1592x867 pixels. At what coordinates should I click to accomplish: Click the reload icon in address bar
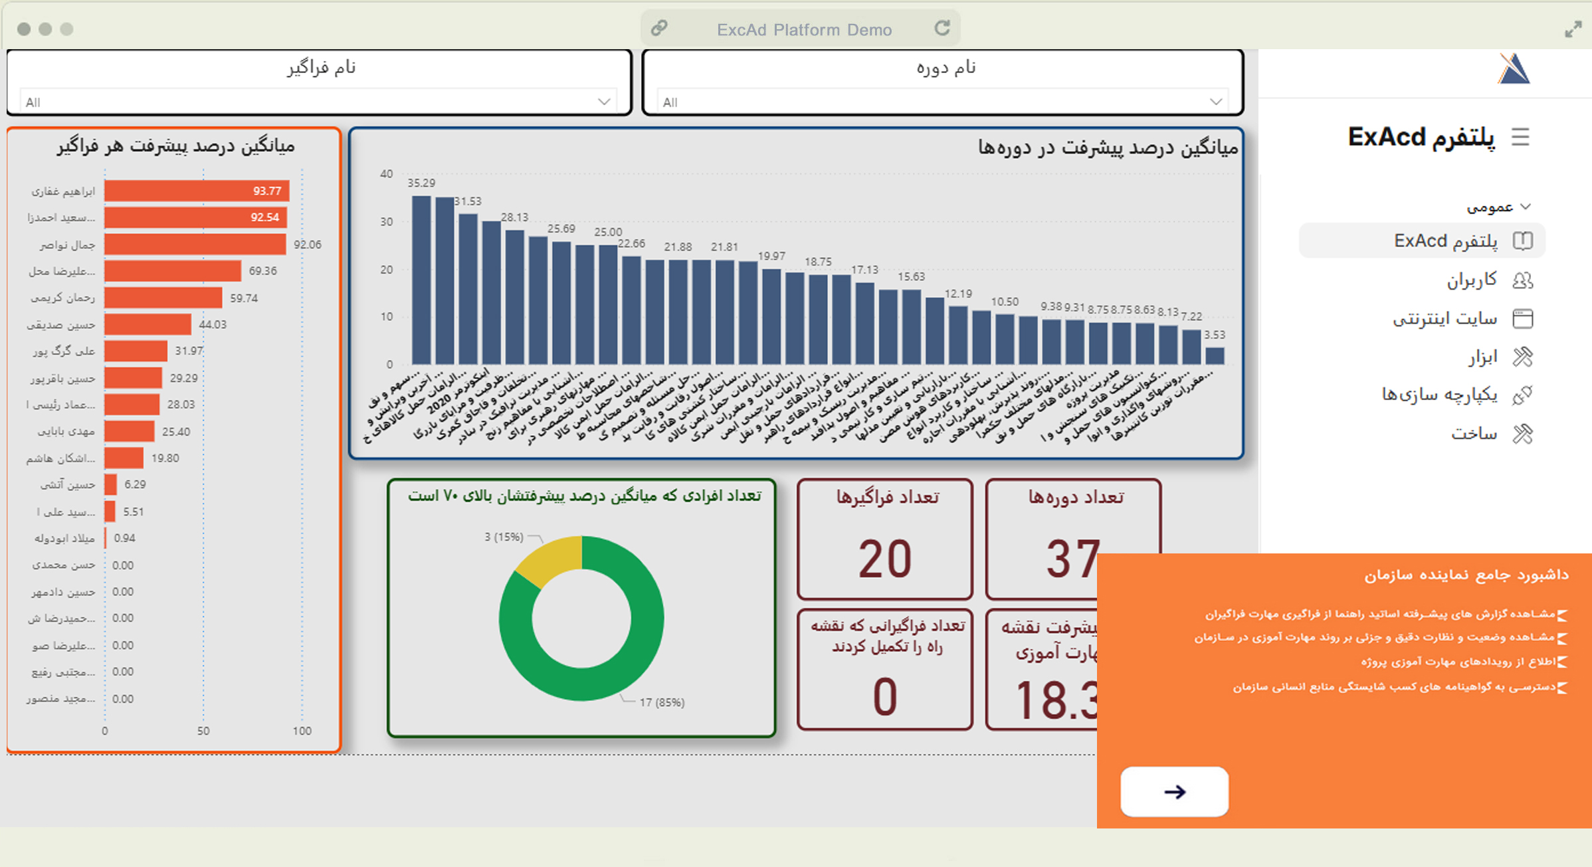coord(942,29)
